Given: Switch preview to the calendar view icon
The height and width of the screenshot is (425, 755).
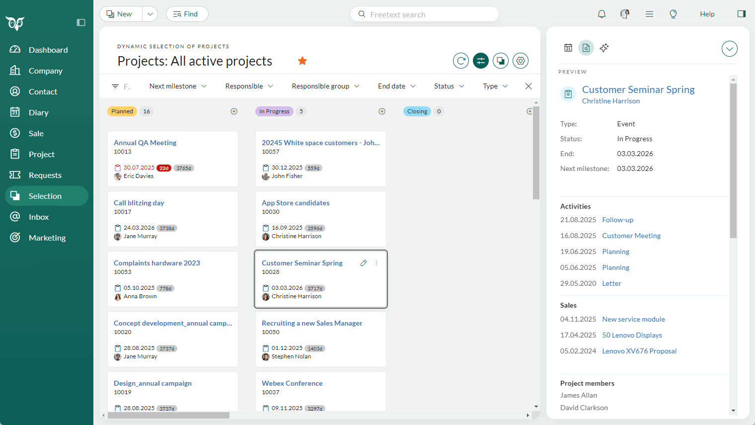Looking at the screenshot, I should tap(569, 48).
